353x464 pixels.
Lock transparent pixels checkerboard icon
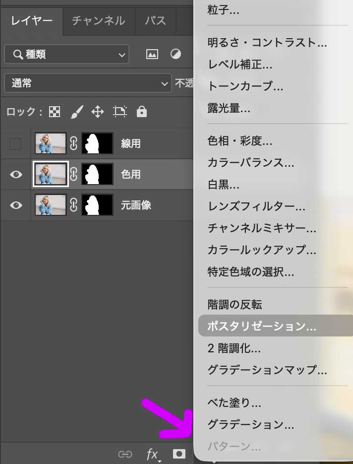click(55, 112)
